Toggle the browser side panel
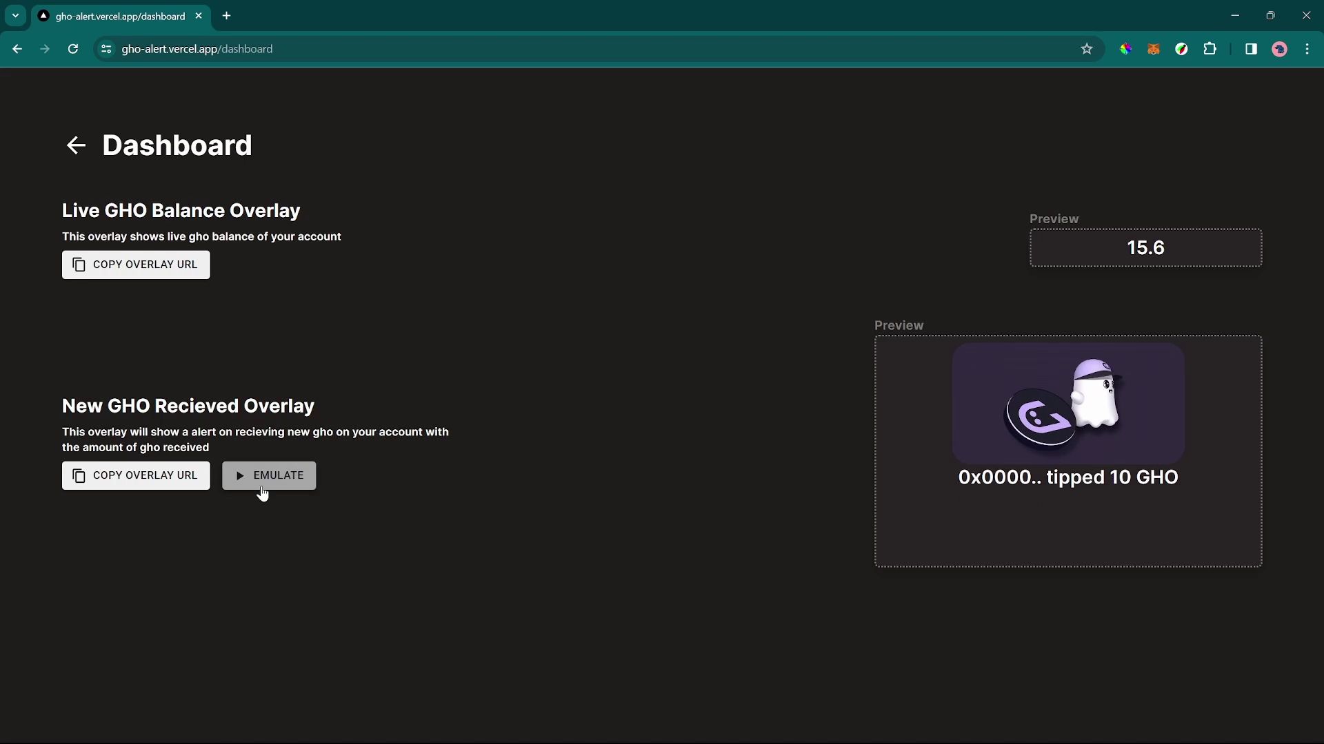Image resolution: width=1324 pixels, height=744 pixels. point(1251,49)
